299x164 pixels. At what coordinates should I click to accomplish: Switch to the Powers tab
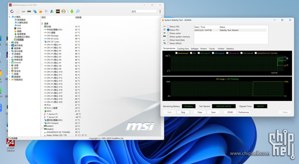pos(204,49)
